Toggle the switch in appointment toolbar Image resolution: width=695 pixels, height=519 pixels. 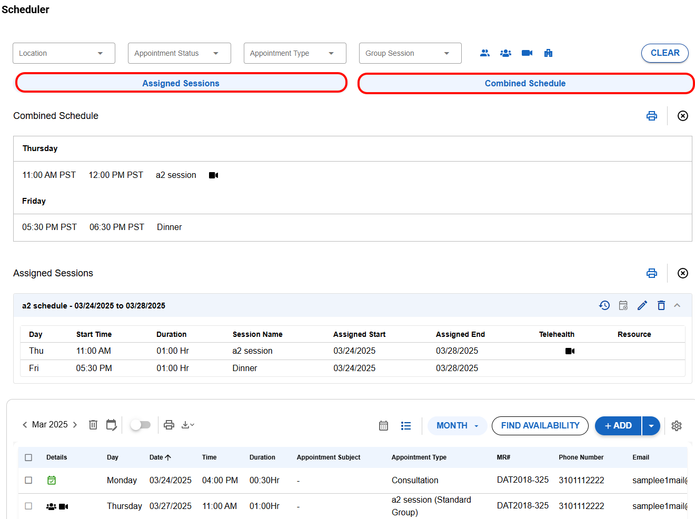[x=141, y=425]
